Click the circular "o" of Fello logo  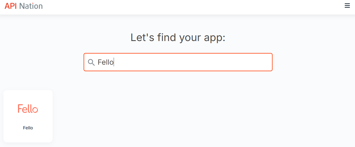[35, 109]
